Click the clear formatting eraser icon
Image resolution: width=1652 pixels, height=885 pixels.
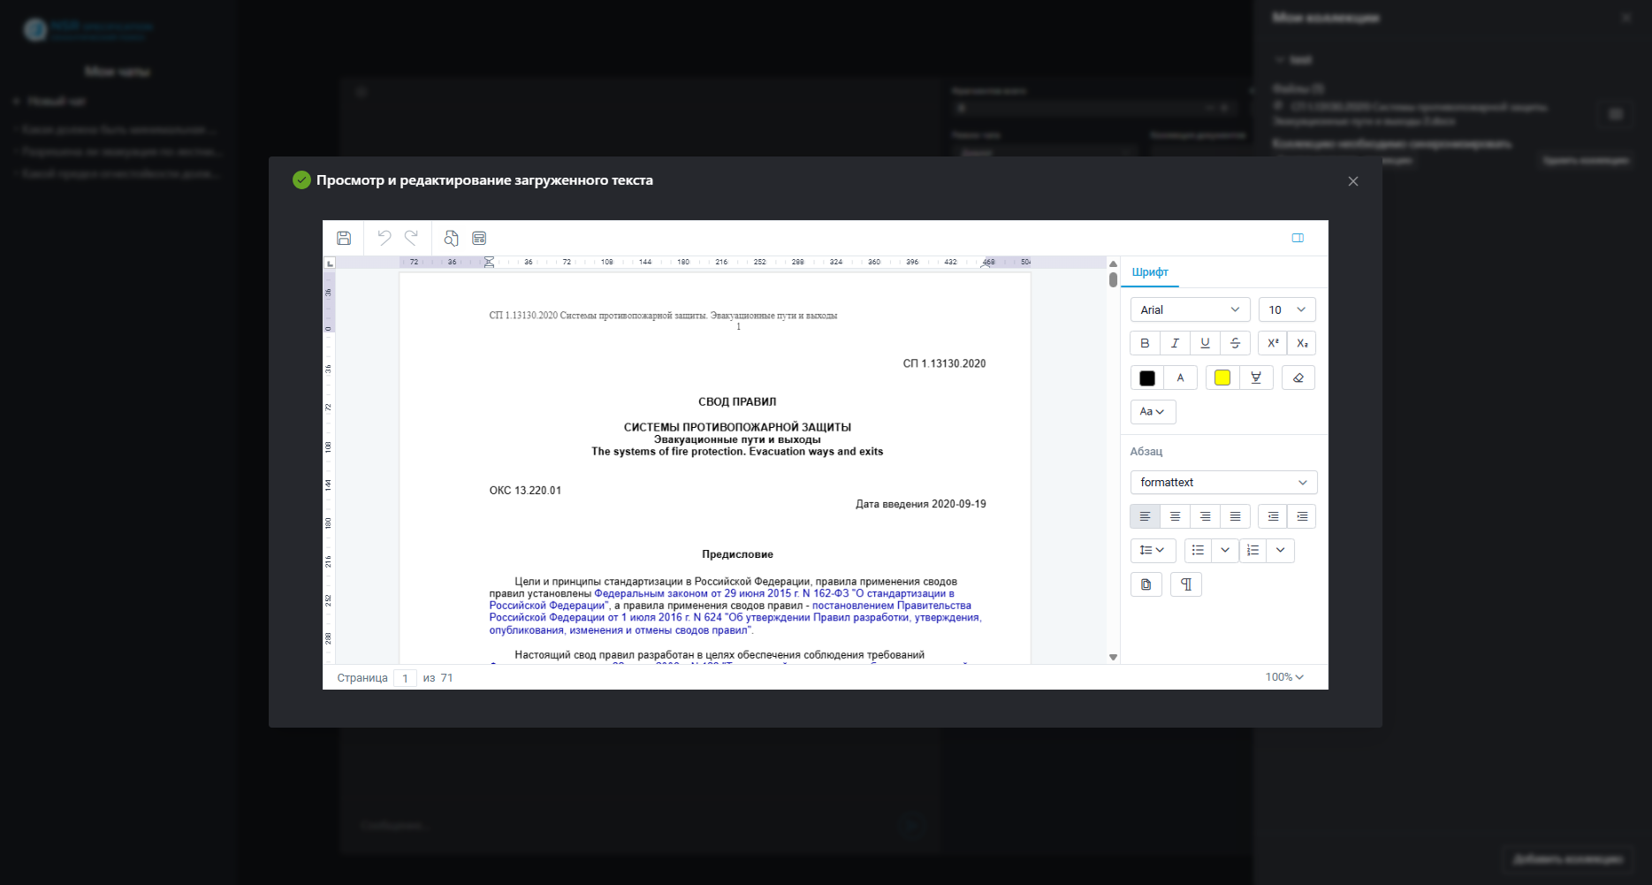[x=1298, y=378]
